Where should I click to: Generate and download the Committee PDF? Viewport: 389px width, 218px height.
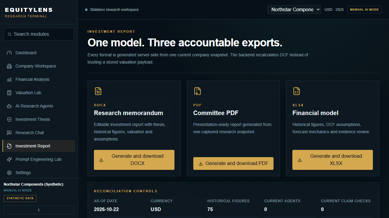point(233,163)
